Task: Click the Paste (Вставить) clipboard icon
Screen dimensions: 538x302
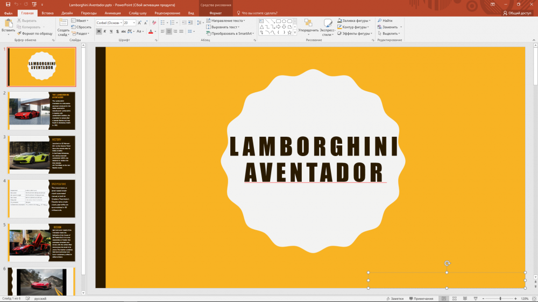Action: pyautogui.click(x=8, y=24)
